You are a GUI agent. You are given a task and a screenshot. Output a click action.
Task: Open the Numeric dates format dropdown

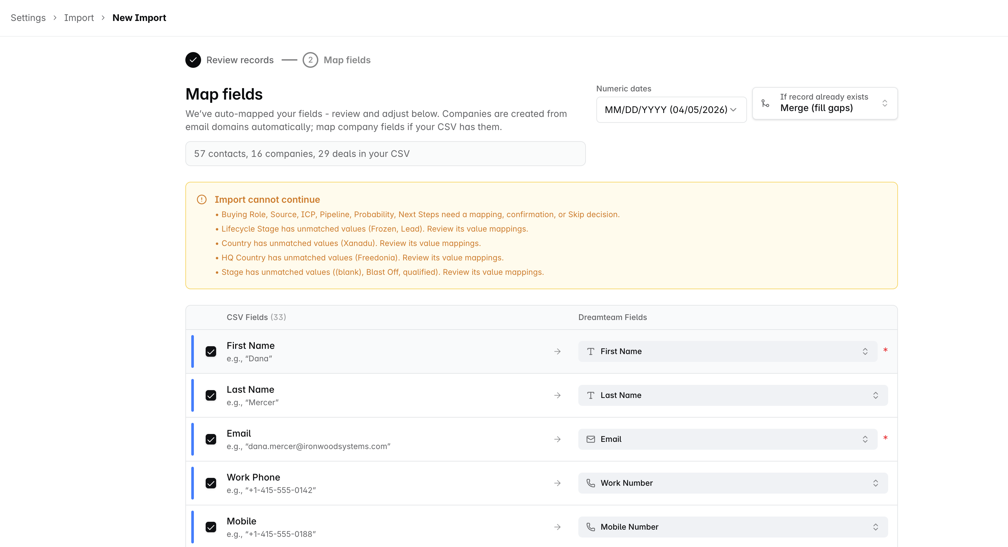tap(671, 109)
